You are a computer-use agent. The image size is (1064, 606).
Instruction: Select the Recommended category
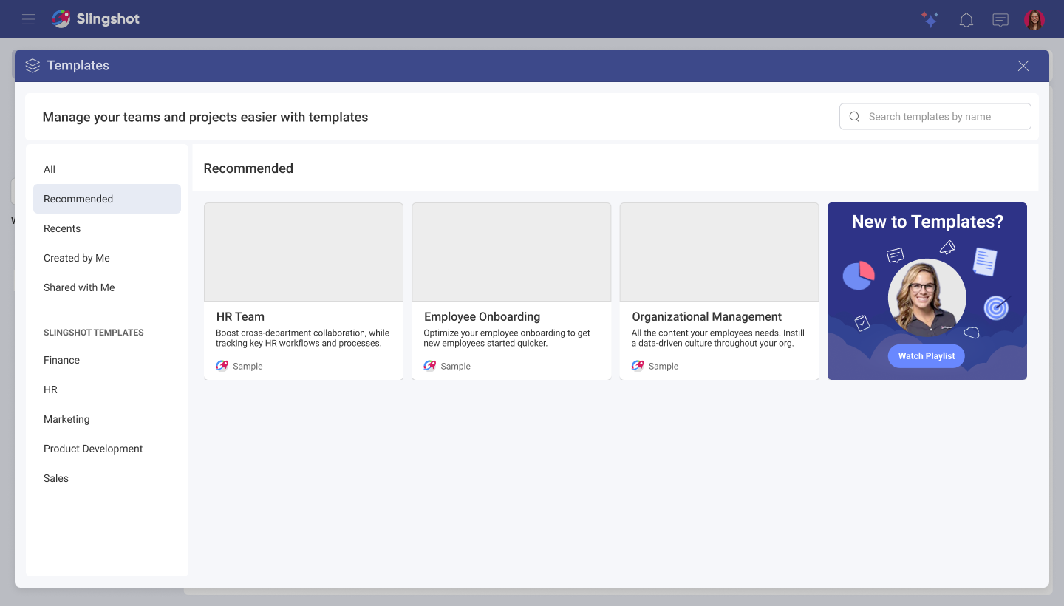click(x=107, y=199)
